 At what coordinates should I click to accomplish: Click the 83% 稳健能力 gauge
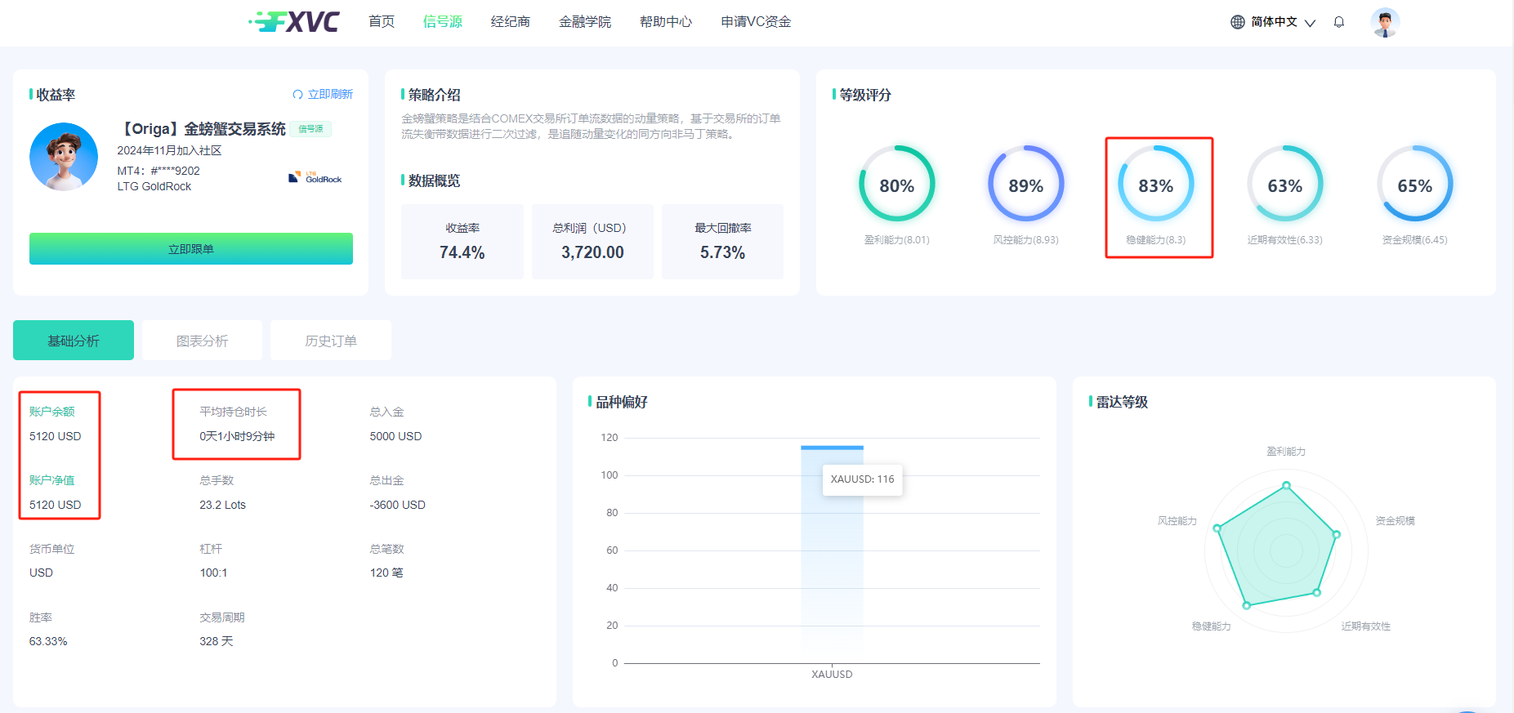(x=1155, y=184)
